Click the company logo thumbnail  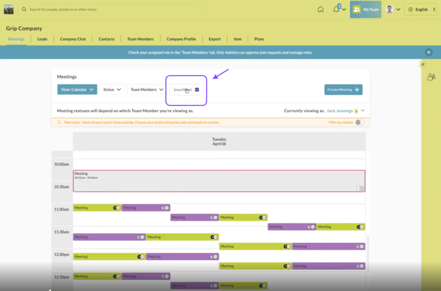point(9,9)
